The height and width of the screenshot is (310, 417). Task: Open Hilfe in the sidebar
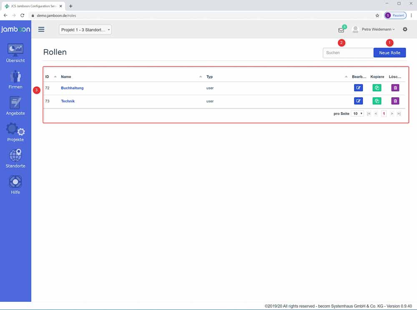tap(15, 185)
